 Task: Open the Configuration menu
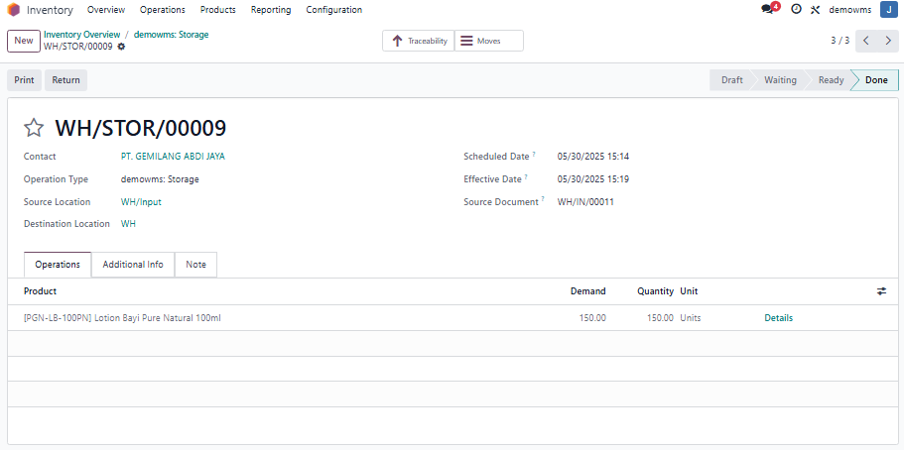pos(333,10)
